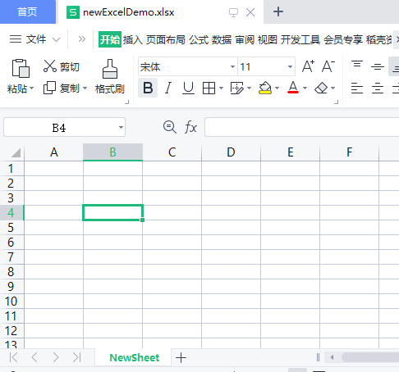Go to next sheet arrow
The width and height of the screenshot is (399, 372).
(x=56, y=357)
